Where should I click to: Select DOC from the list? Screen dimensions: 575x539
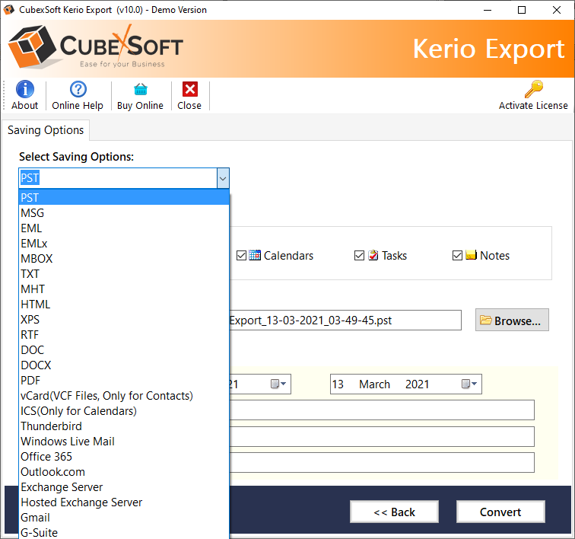point(124,350)
